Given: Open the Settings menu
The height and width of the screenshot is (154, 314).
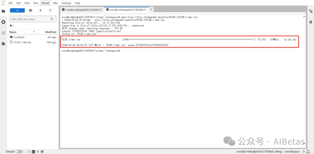Looking at the screenshot, I should click(66, 3).
